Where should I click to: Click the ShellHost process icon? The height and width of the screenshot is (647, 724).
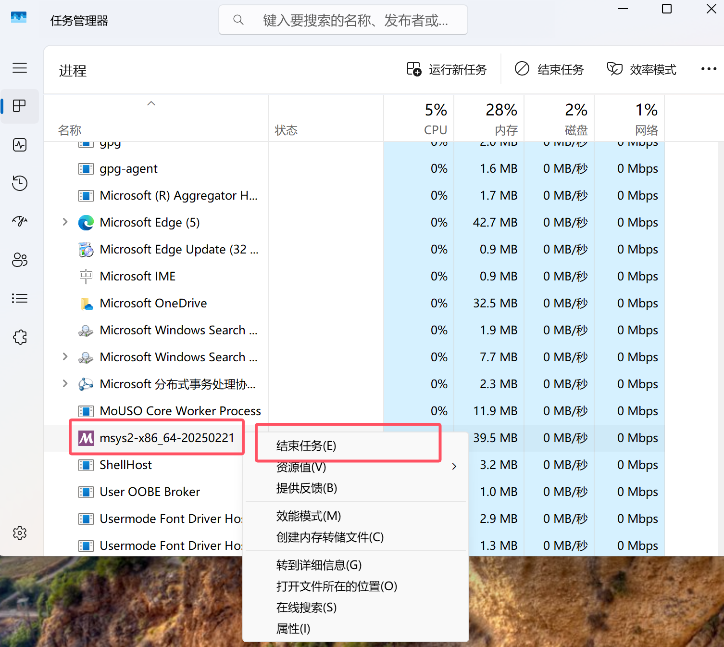[86, 465]
